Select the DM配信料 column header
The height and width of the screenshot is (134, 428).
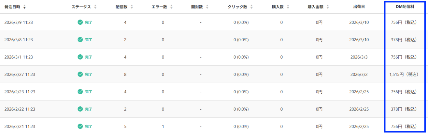click(404, 7)
